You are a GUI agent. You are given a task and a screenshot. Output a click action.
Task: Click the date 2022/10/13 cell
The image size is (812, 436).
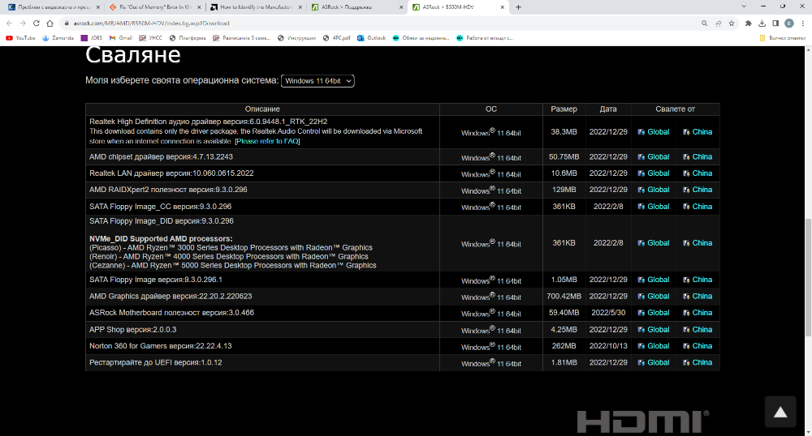pyautogui.click(x=608, y=345)
